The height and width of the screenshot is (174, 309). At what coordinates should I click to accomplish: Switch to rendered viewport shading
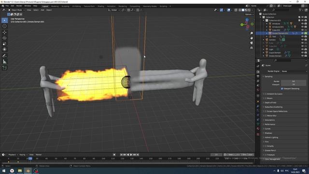point(249,10)
